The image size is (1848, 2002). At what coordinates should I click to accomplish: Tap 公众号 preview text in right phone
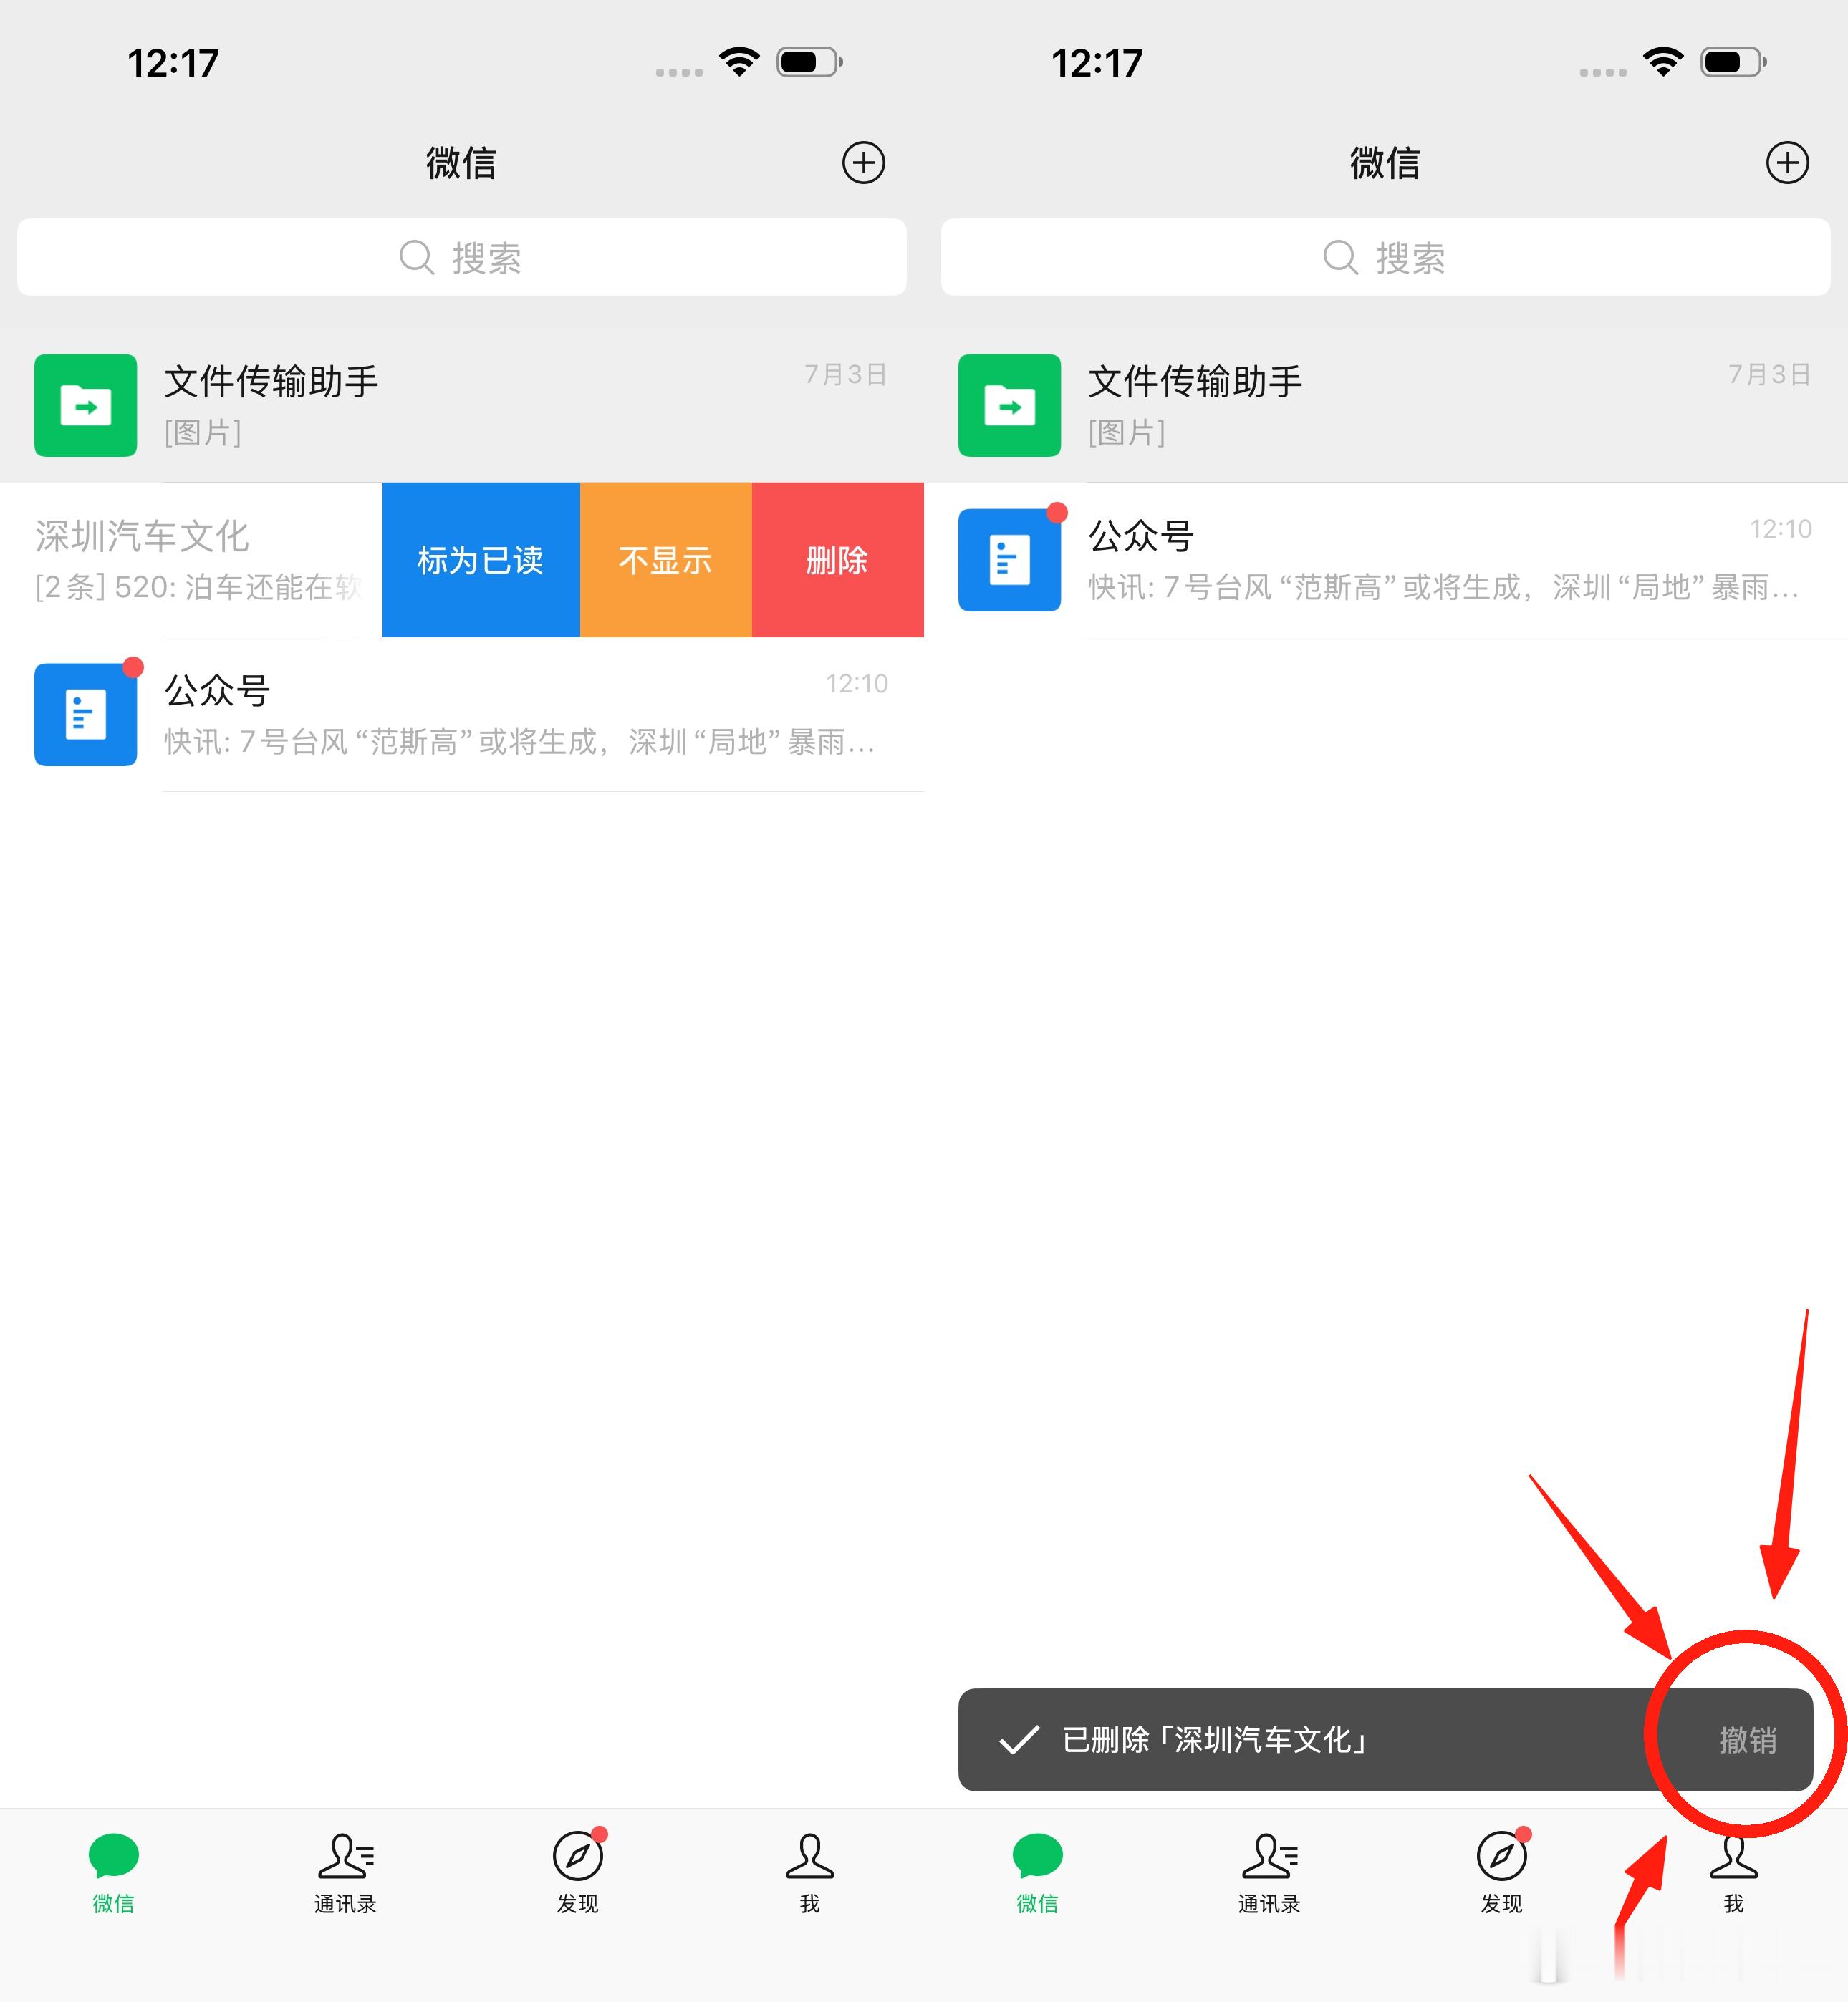(1444, 586)
